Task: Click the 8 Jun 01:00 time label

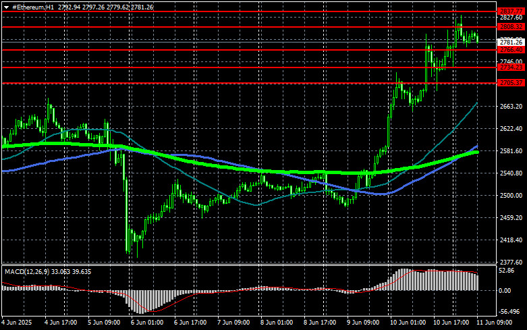Action: [x=277, y=323]
